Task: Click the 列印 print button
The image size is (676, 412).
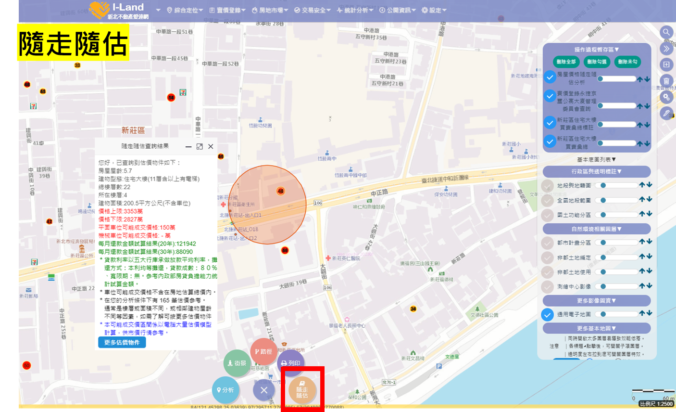Action: 290,363
